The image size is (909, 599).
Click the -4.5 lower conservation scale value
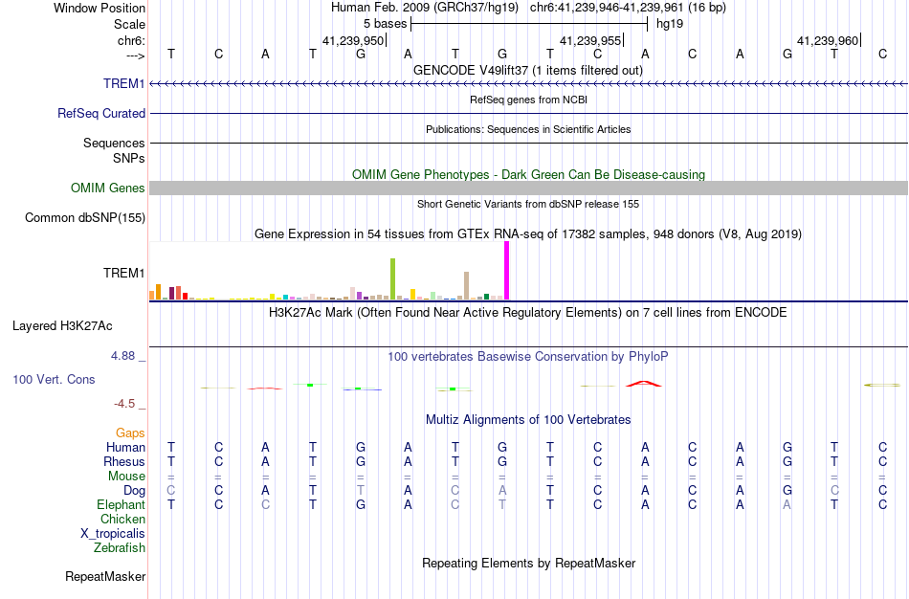tap(124, 404)
